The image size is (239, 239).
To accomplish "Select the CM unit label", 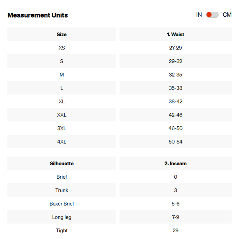I will pos(227,15).
